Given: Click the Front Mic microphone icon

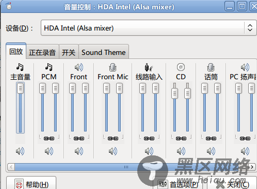Looking at the screenshot, I should click(113, 67).
